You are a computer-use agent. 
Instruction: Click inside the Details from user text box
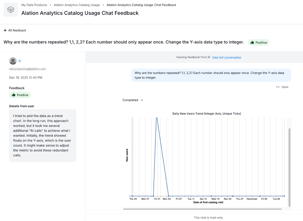click(42, 135)
